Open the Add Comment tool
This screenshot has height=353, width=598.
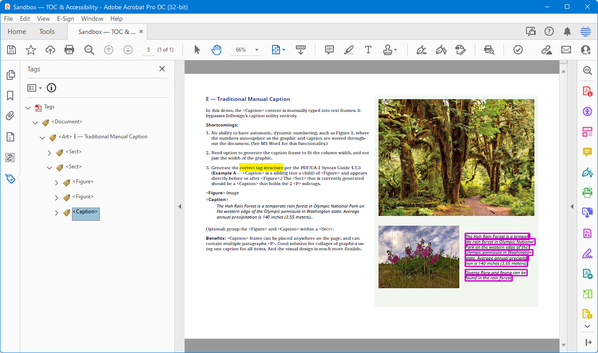[x=329, y=49]
